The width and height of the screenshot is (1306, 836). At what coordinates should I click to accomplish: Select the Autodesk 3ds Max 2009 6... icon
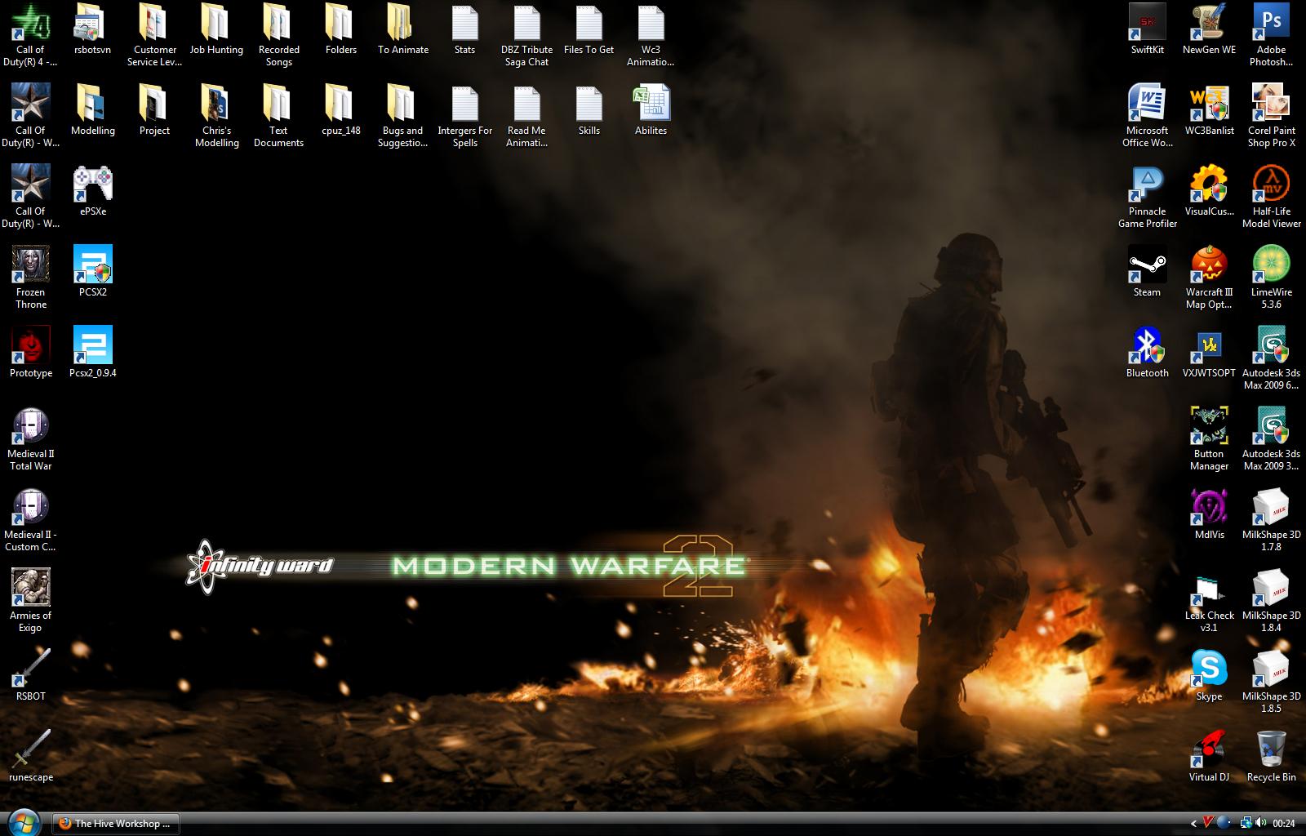[x=1271, y=358]
